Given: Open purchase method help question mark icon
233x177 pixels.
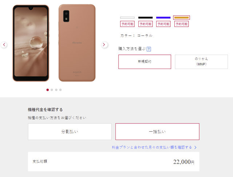Looking at the screenshot, I should 149,49.
